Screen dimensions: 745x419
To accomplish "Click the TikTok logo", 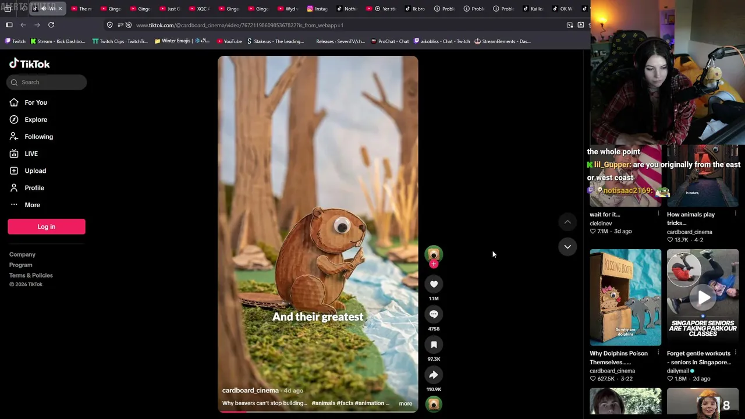I will point(30,63).
